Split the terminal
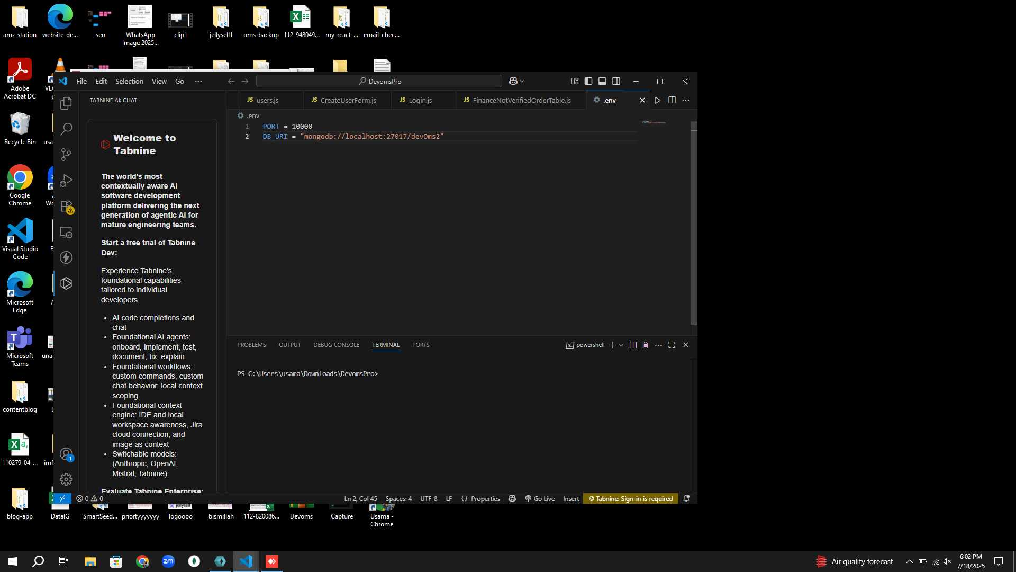The image size is (1016, 572). pos(633,345)
